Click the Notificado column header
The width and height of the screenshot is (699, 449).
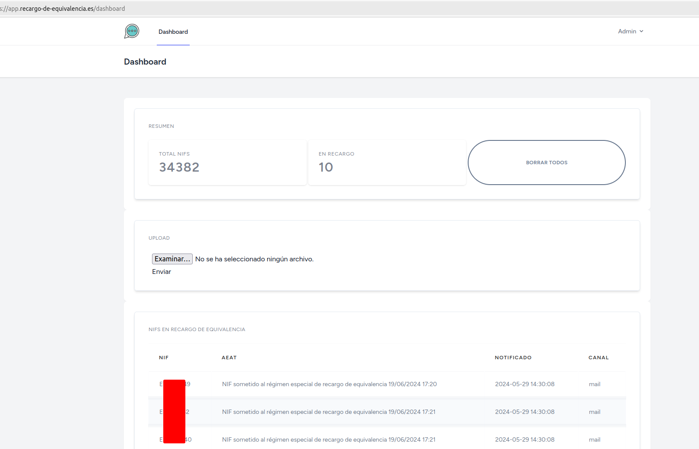click(513, 358)
